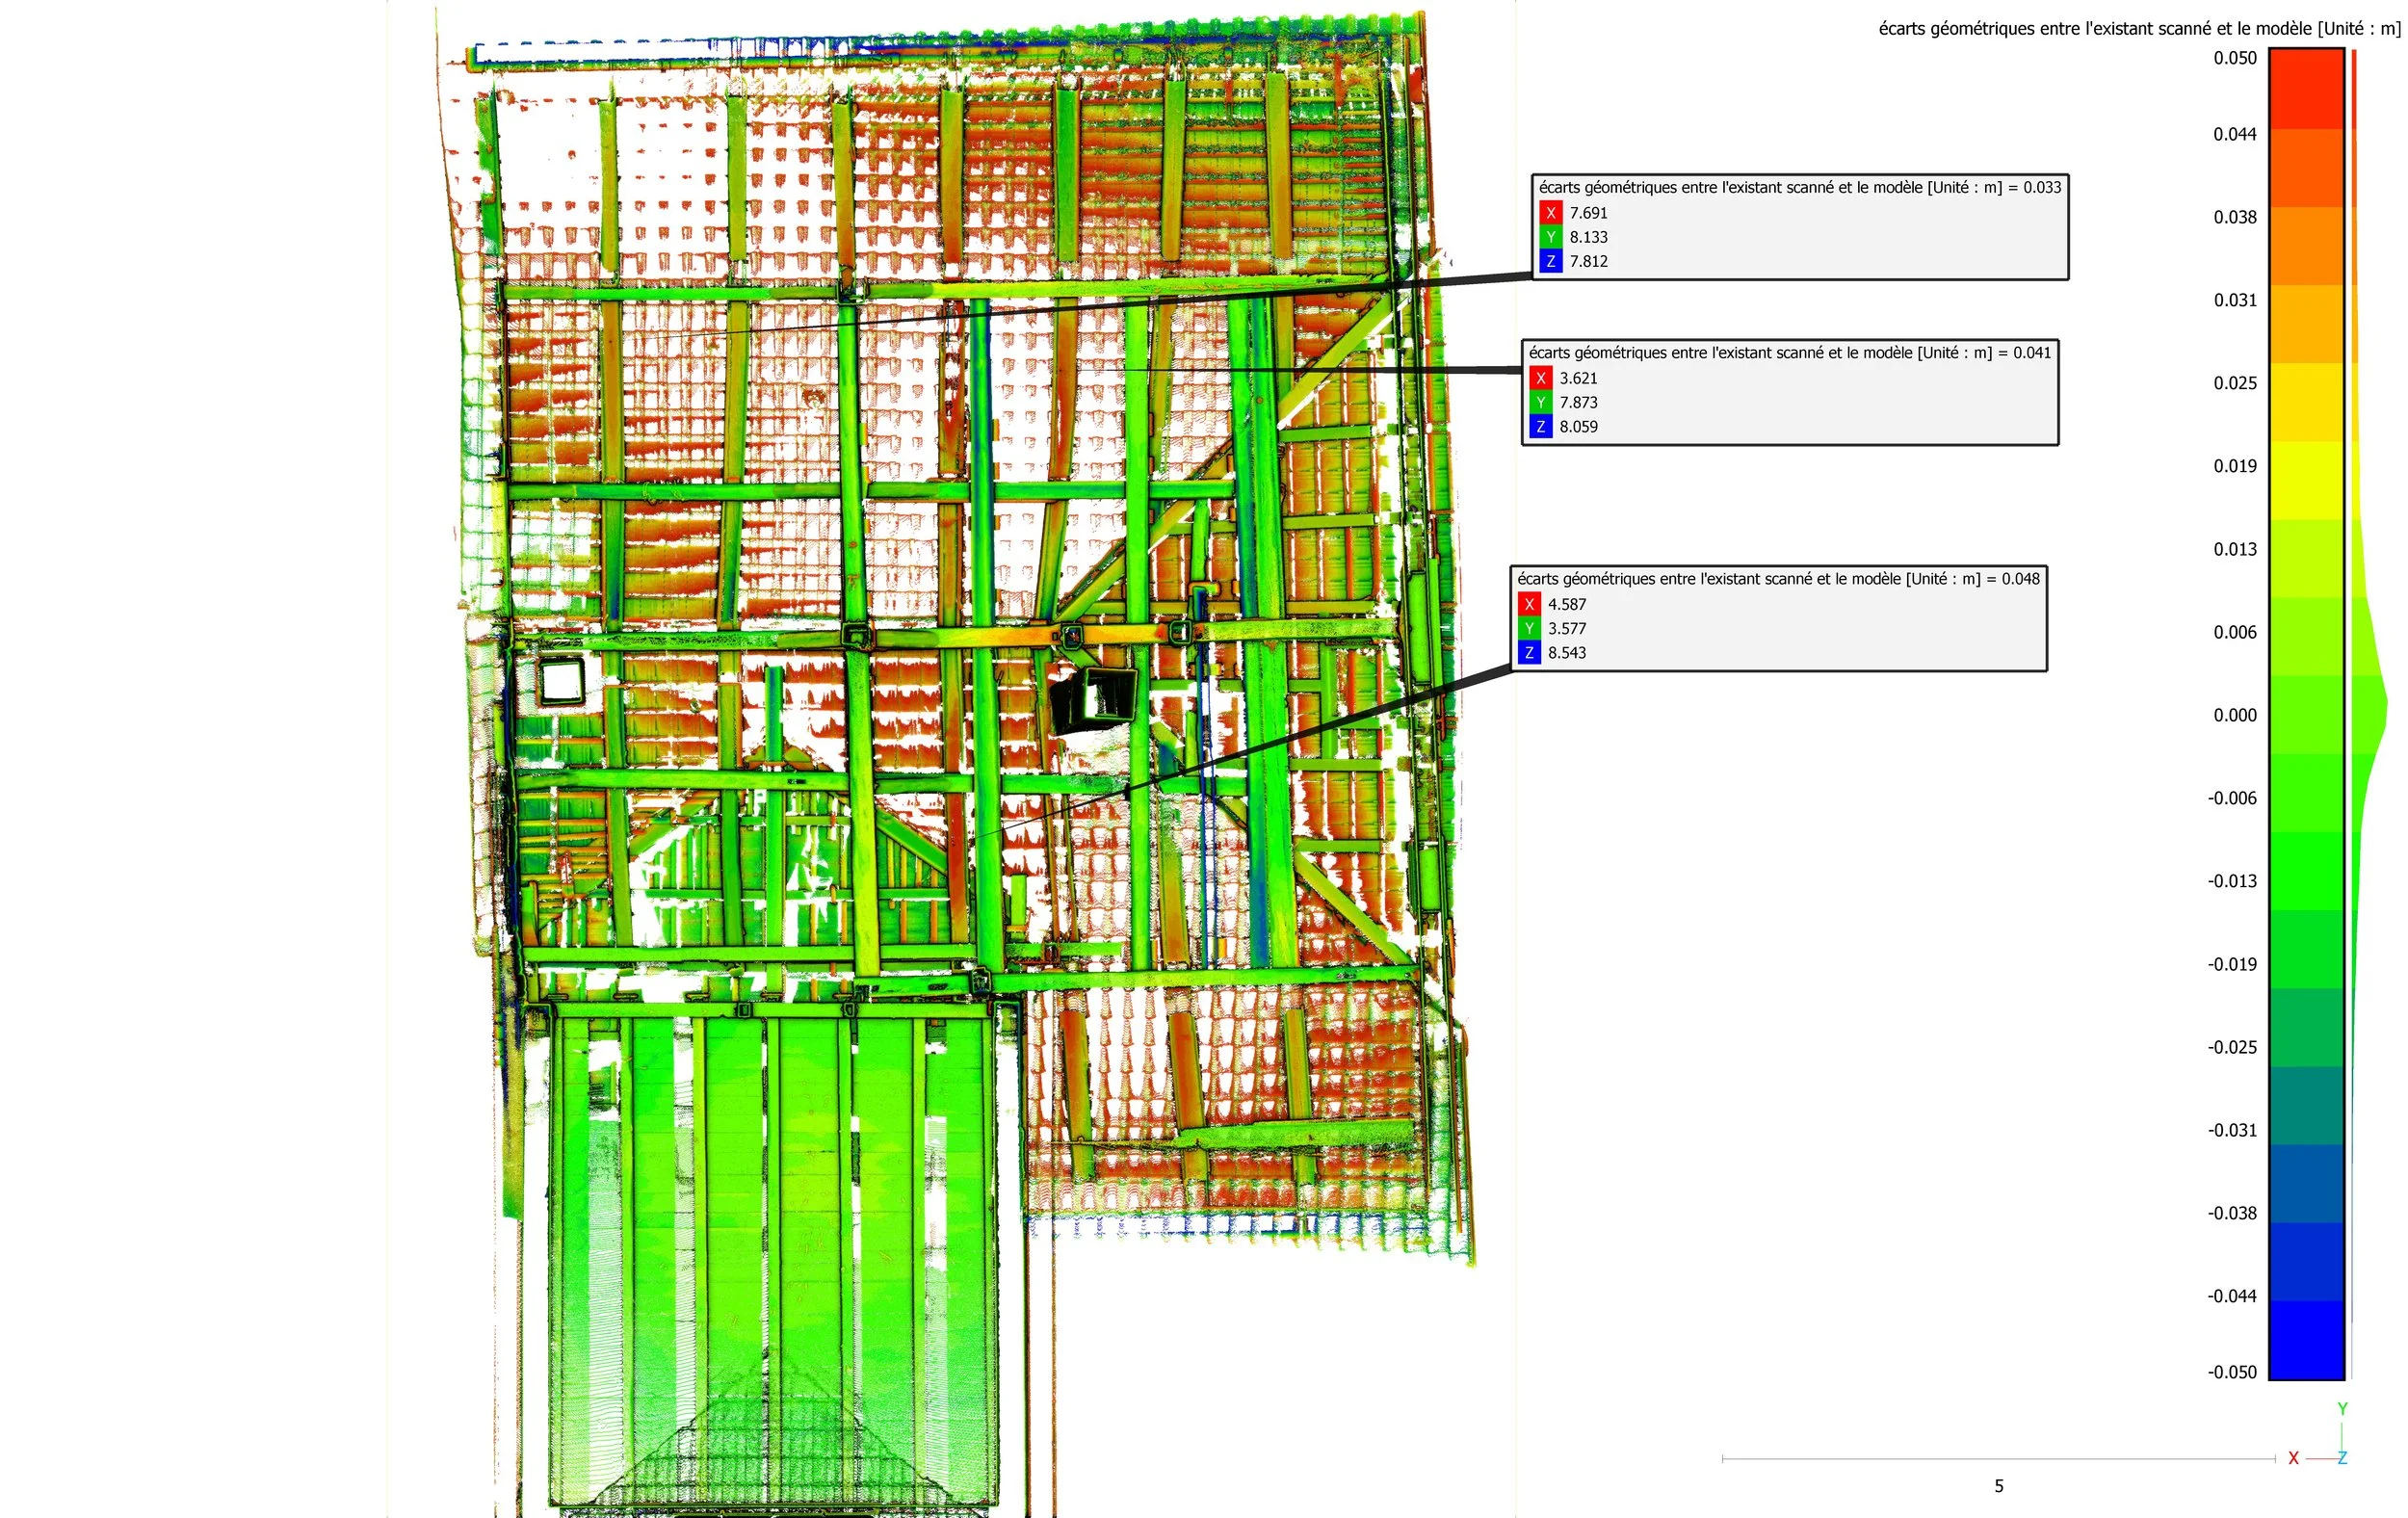Click the scale bar label 5
Viewport: 2408px width, 1518px height.
point(1998,1486)
